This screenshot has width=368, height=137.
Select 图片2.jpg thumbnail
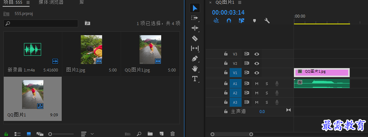[91, 49]
